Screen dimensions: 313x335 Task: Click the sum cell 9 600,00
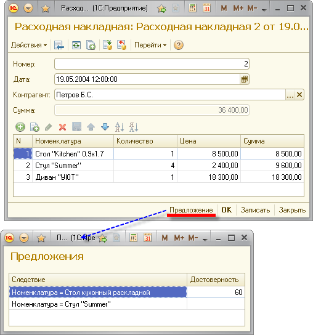click(x=272, y=165)
